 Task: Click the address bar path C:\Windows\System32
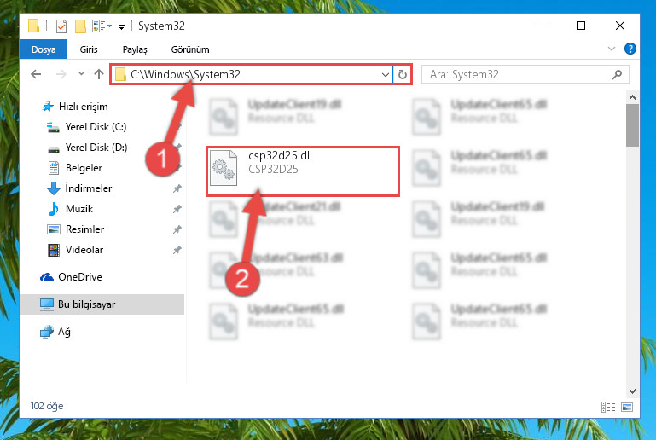click(185, 74)
